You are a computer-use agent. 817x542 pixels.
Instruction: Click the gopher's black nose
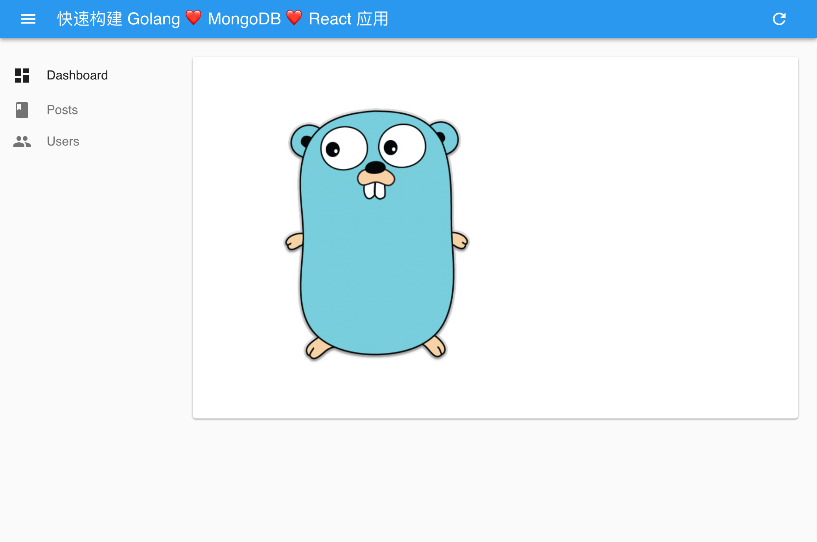pyautogui.click(x=375, y=167)
